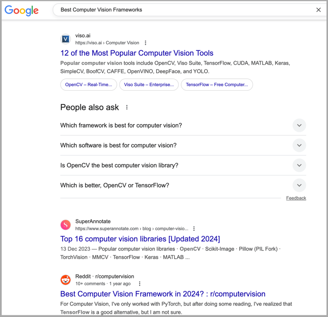This screenshot has height=317, width=328.
Task: Click the viso.ai site favicon
Action: (66, 39)
